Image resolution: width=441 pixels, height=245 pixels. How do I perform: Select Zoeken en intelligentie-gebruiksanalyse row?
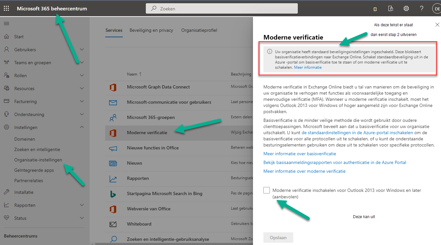(179, 239)
